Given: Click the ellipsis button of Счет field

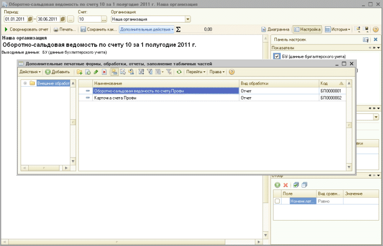Looking at the screenshot, I should pyautogui.click(x=104, y=19).
